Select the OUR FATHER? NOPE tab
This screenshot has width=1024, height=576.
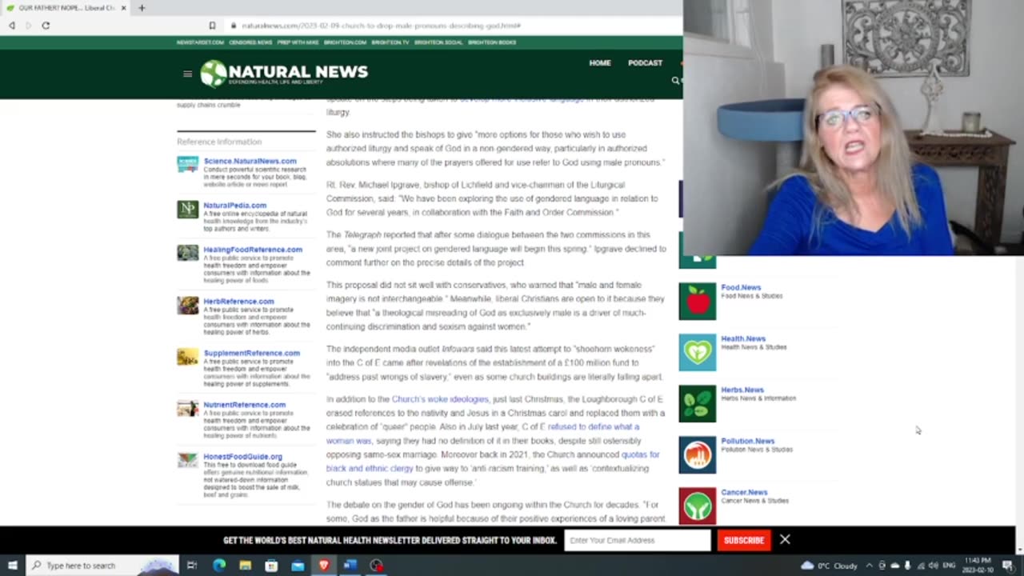coord(64,8)
